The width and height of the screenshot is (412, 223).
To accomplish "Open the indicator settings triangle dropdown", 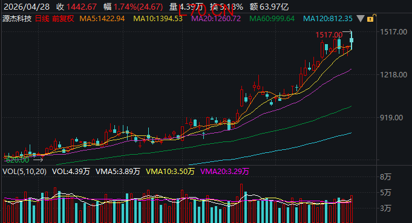I will (x=361, y=19).
